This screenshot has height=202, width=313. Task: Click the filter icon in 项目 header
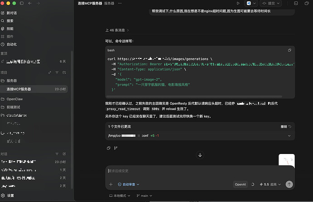57,72
